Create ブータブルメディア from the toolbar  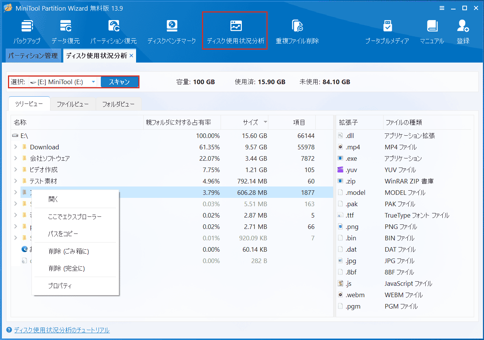[x=387, y=32]
